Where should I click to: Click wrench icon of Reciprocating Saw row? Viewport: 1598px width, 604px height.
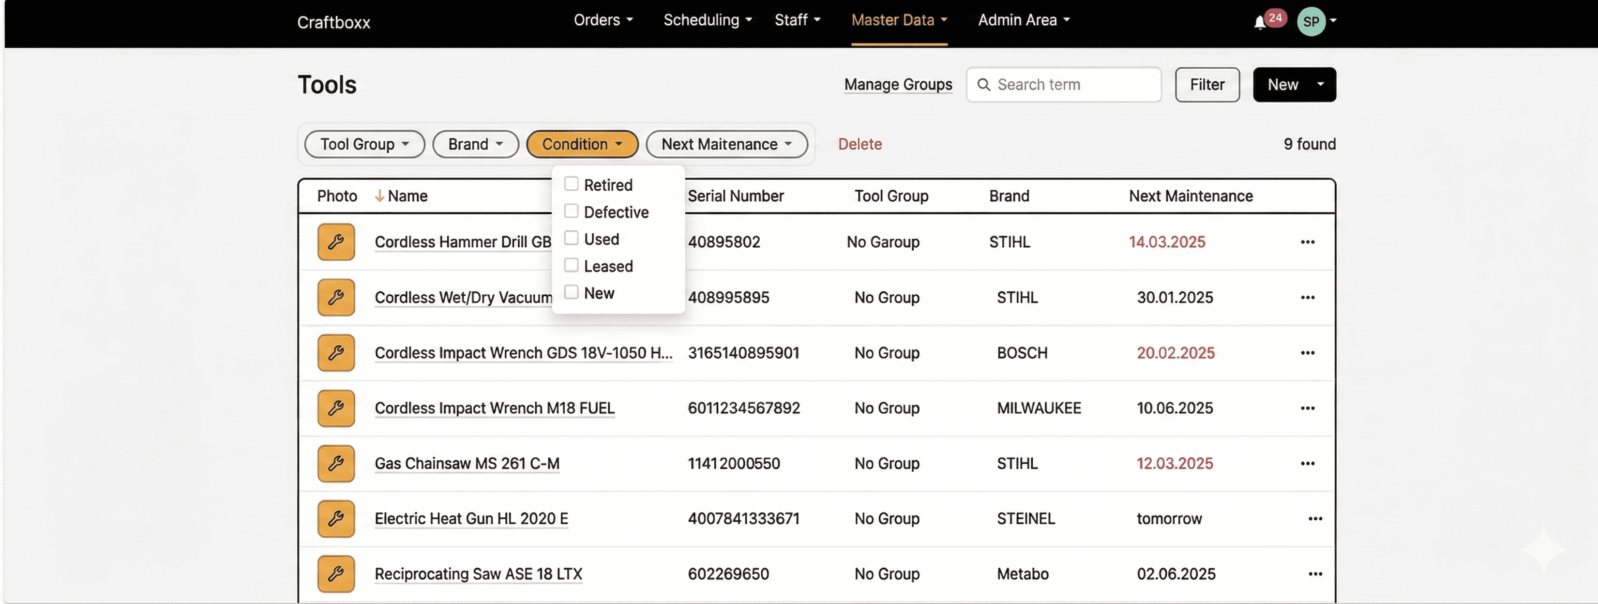pyautogui.click(x=335, y=574)
